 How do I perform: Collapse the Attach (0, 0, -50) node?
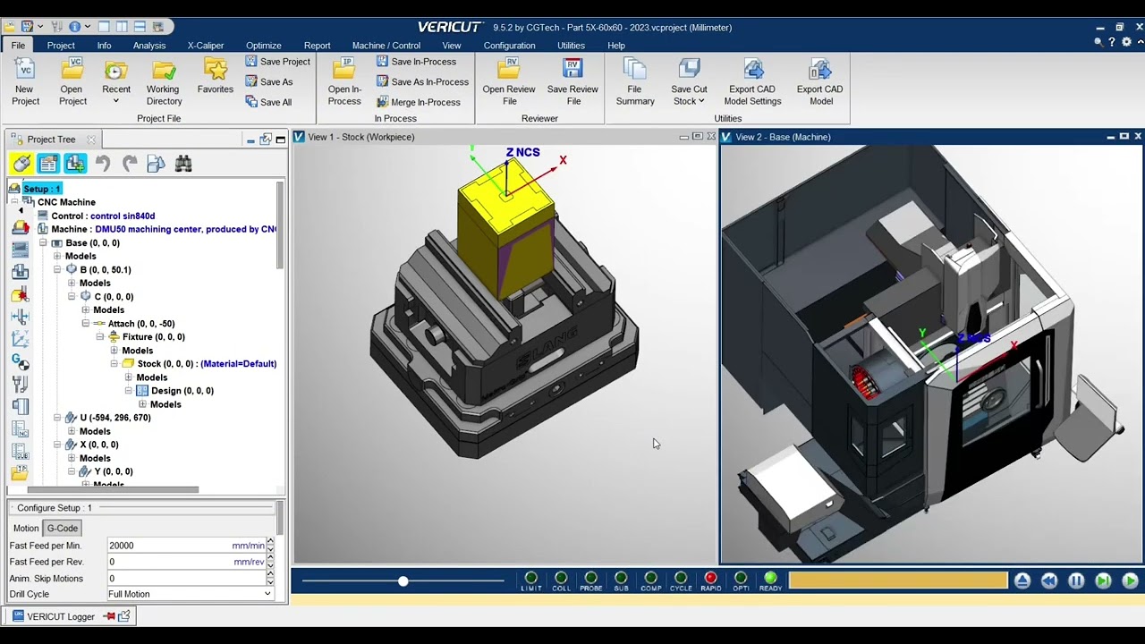point(86,324)
